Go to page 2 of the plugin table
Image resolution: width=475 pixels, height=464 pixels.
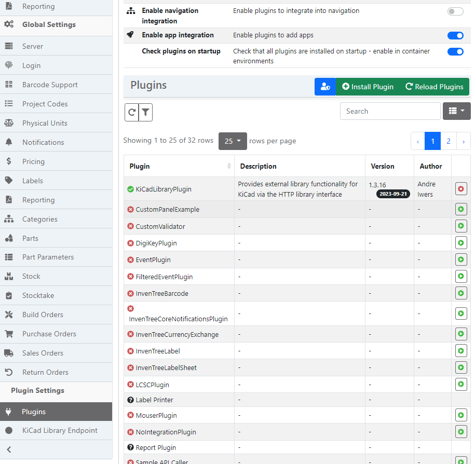click(449, 141)
